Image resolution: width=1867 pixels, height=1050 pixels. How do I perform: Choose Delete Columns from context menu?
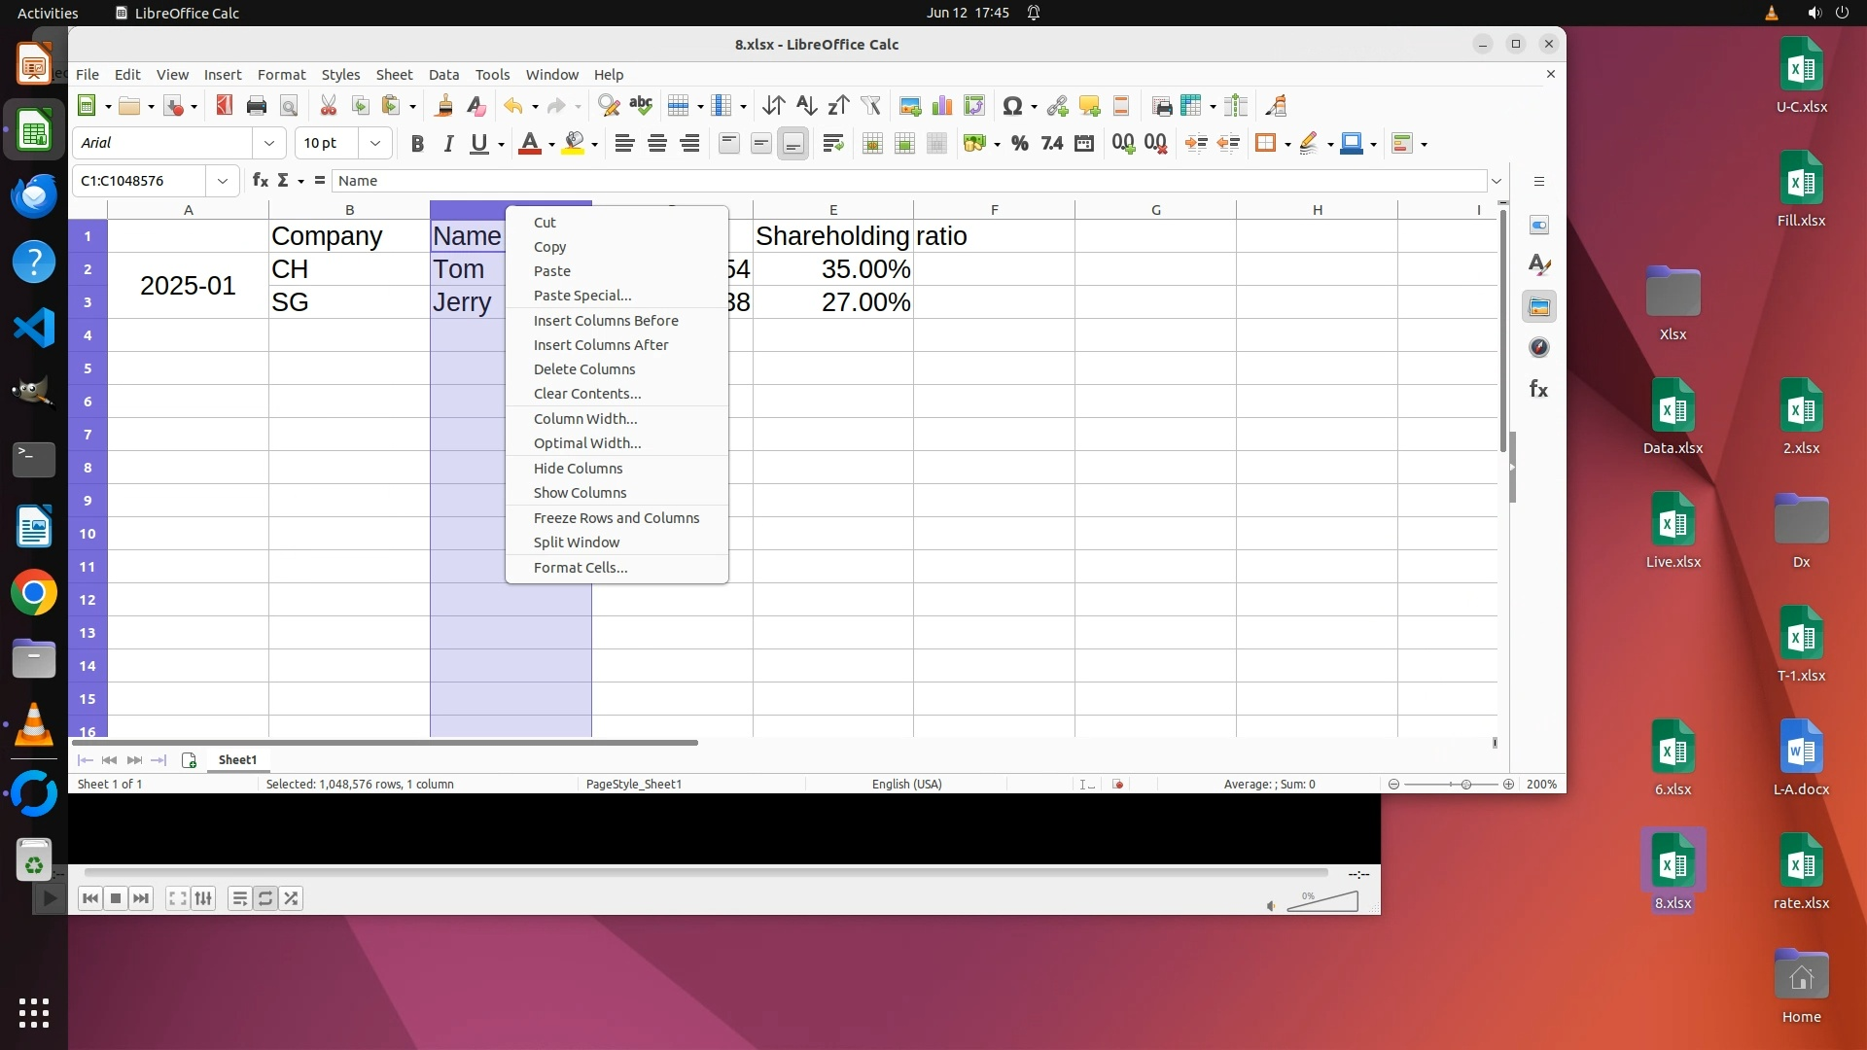coord(583,369)
